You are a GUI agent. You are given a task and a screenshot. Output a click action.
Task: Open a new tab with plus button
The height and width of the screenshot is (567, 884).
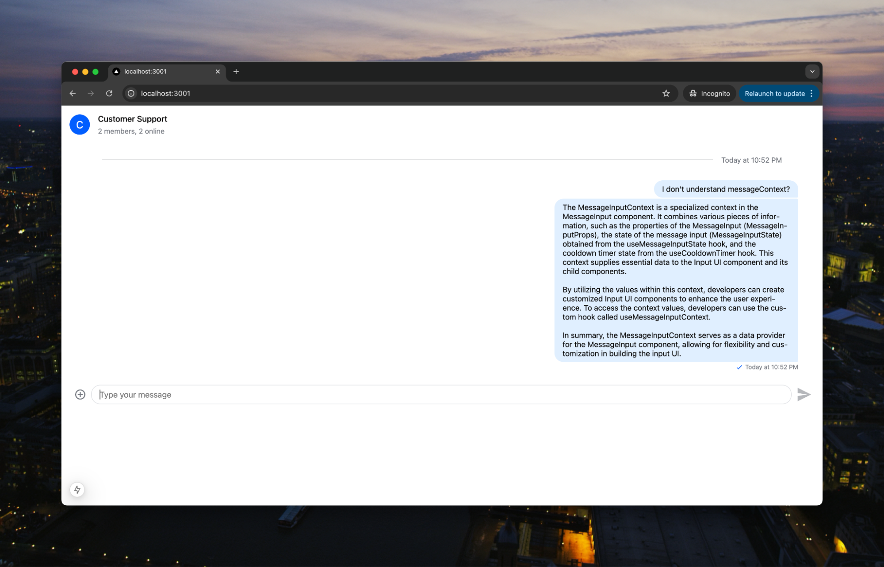click(236, 72)
